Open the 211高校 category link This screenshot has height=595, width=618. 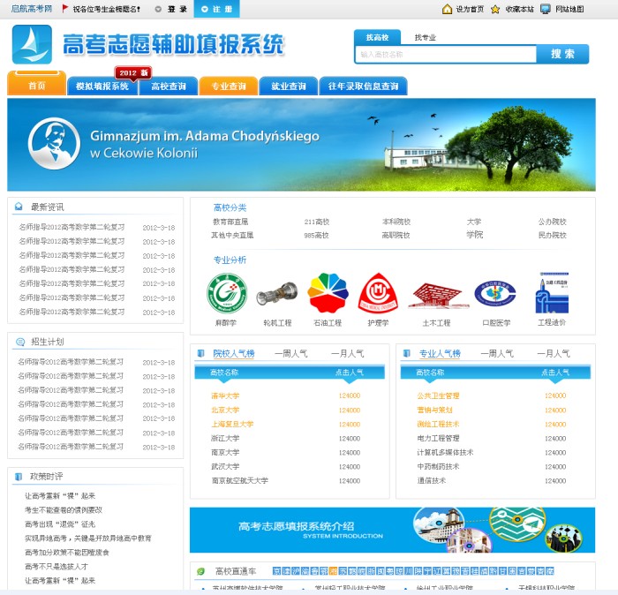(316, 222)
